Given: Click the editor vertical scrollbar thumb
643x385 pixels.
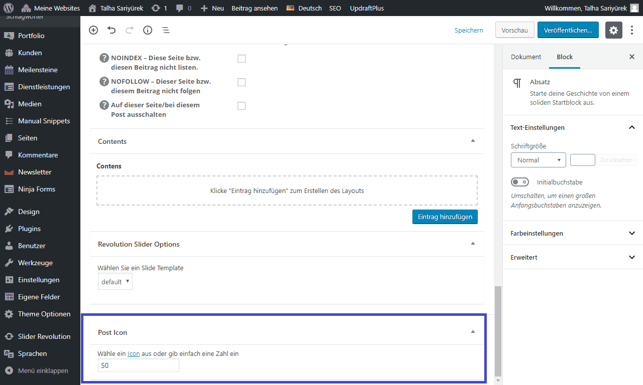Looking at the screenshot, I should point(498,331).
